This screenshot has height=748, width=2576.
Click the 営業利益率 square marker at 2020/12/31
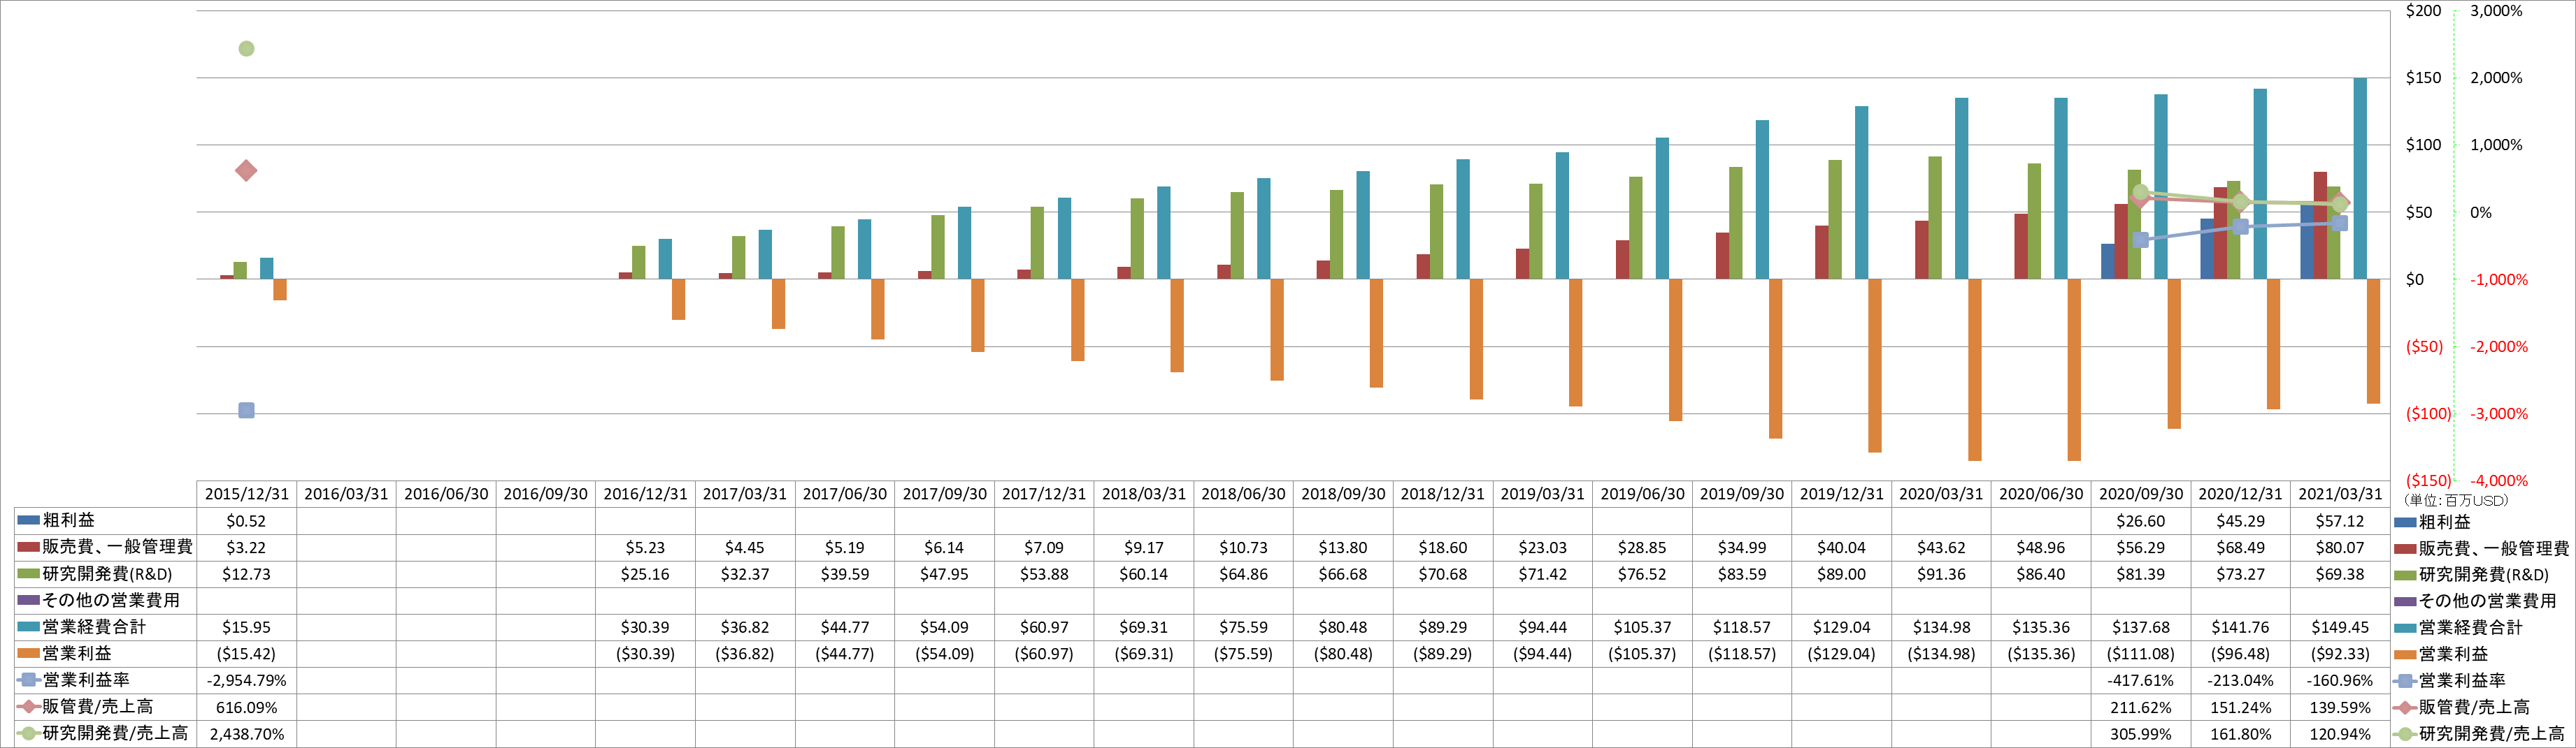(2240, 227)
